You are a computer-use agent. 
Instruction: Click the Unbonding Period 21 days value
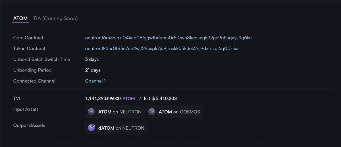coord(93,70)
